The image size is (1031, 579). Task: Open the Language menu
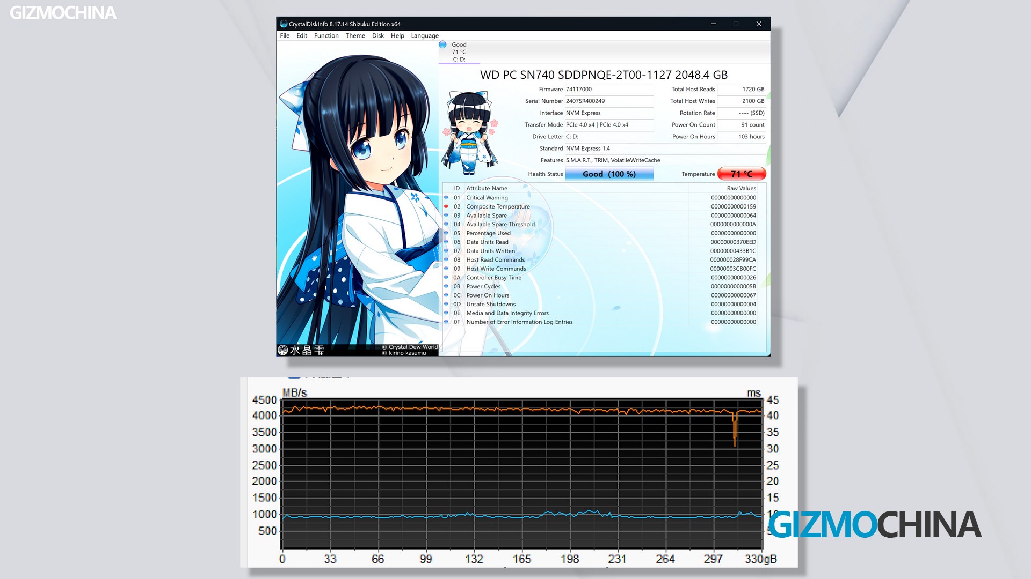(x=425, y=35)
